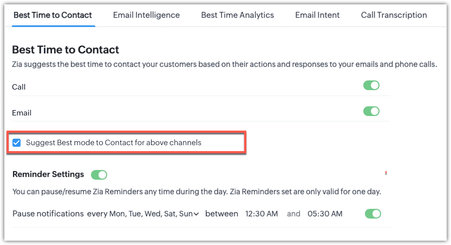Screen dimensions: 451x245
Task: Open the Email Intelligence tab
Action: pos(146,15)
